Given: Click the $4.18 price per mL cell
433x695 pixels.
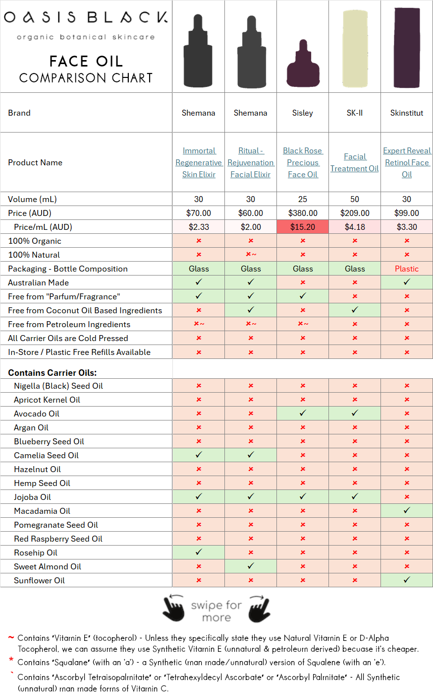Looking at the screenshot, I should (x=355, y=227).
